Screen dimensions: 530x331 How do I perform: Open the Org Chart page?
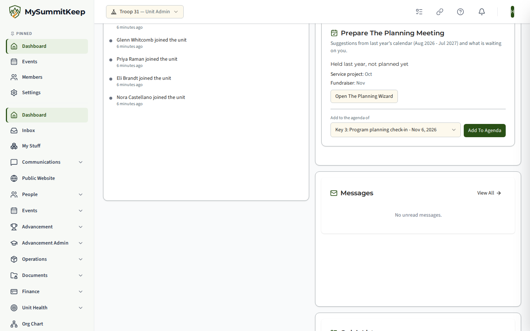[x=47, y=324]
